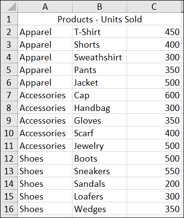Viewport: 184px width, 218px height.
Task: Select the Apparel cell next to Jacket
Action: coord(45,82)
